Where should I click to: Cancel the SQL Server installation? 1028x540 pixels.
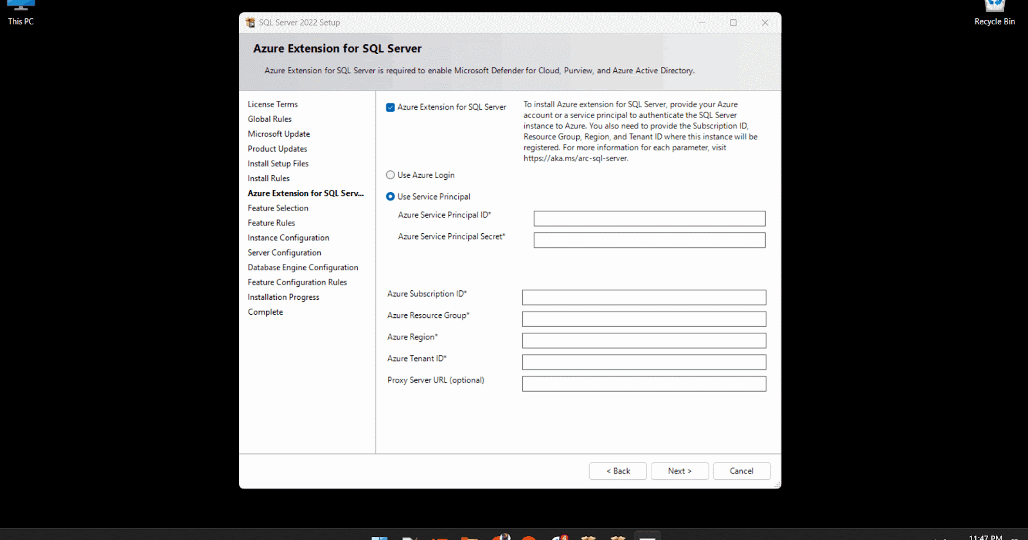[x=741, y=471]
